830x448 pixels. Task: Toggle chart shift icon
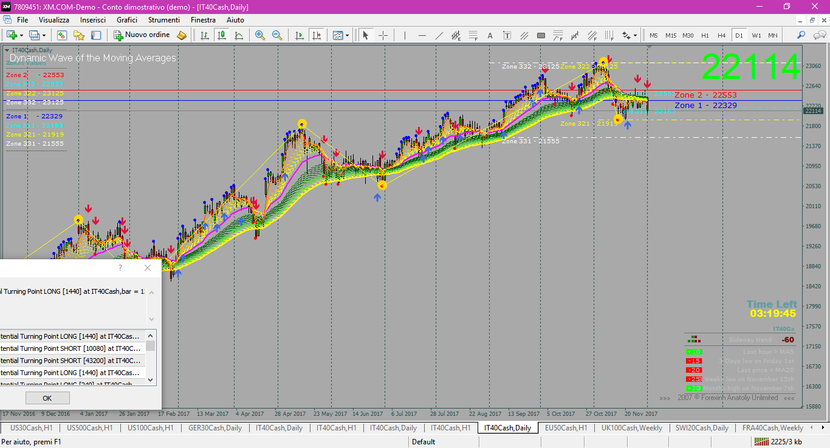point(317,35)
